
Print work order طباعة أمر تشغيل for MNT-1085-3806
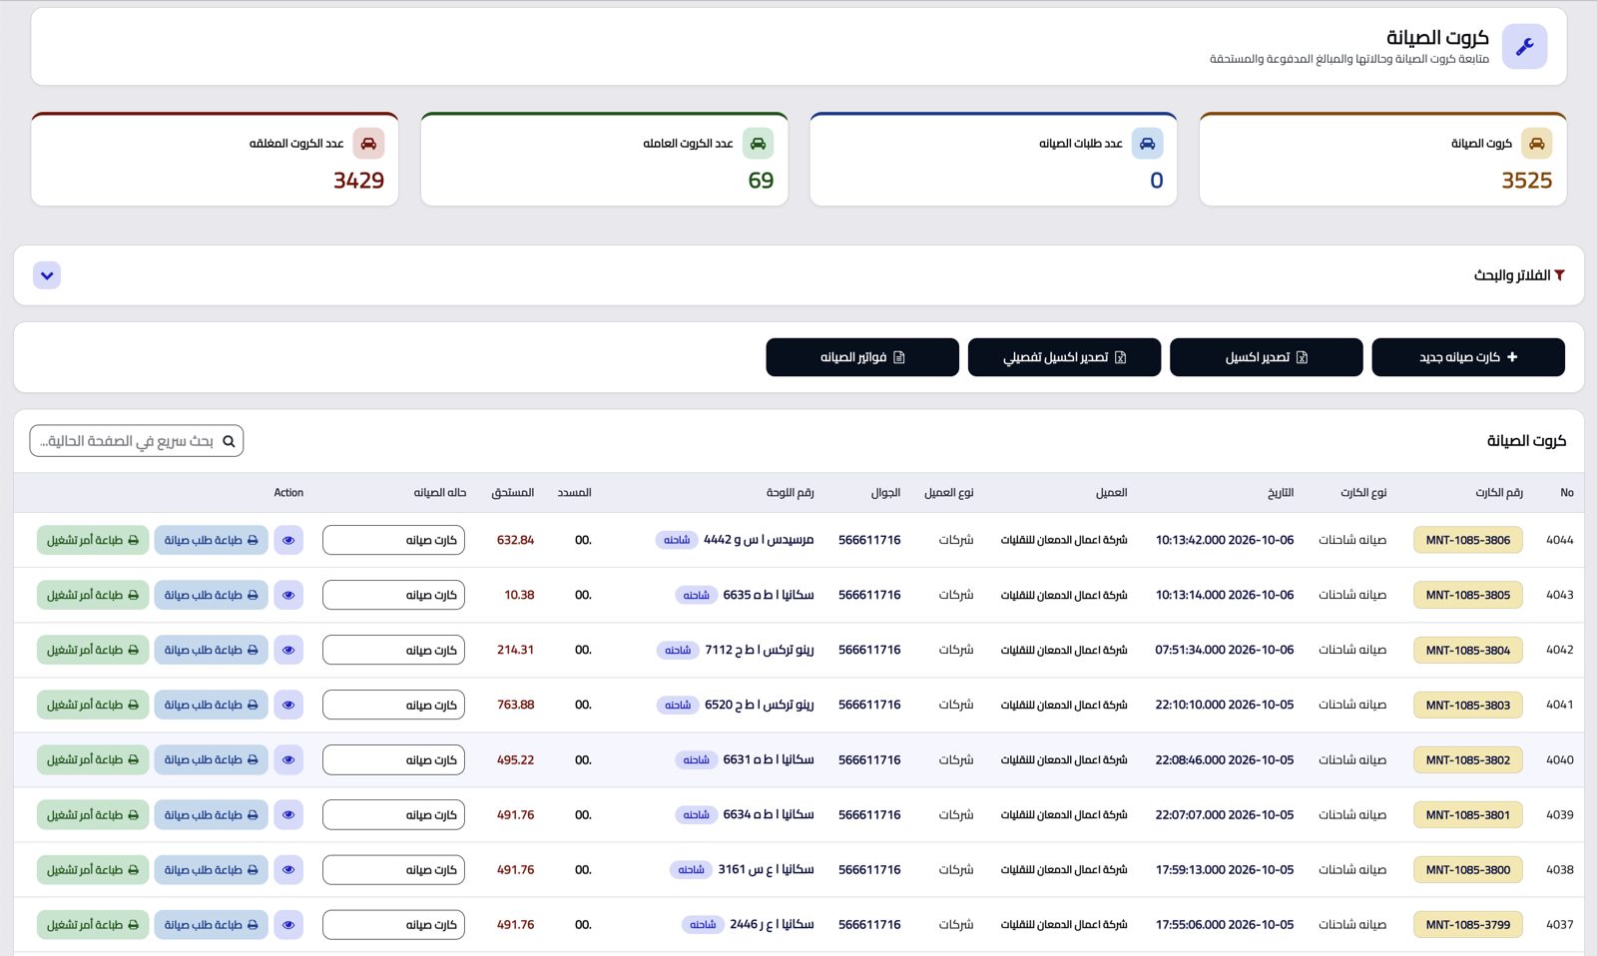(x=93, y=540)
